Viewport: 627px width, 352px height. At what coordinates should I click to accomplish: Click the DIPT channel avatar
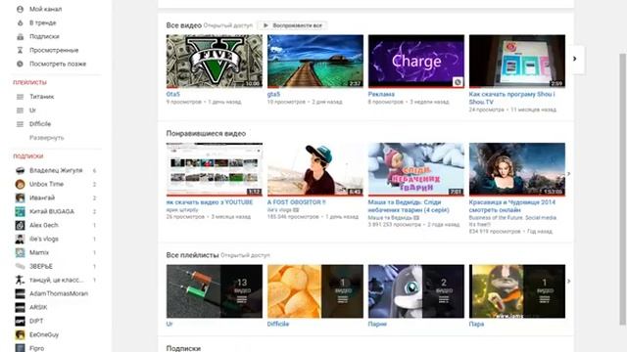pos(20,321)
